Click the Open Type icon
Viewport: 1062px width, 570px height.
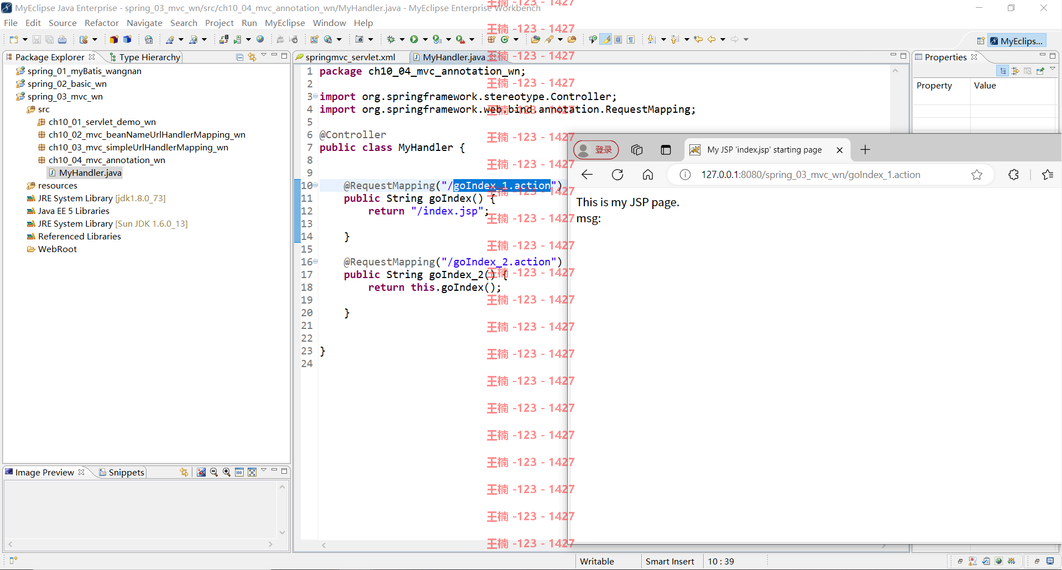click(x=535, y=39)
